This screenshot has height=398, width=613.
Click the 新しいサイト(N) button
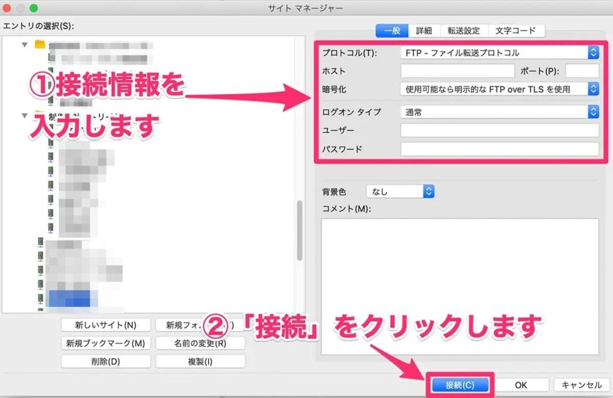click(x=105, y=325)
